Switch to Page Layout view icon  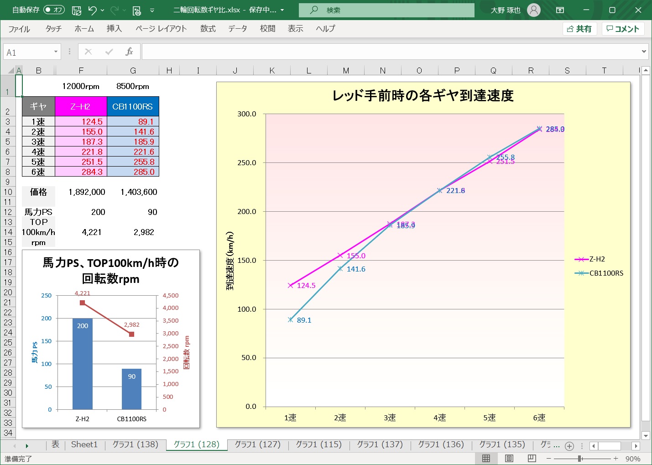tap(509, 458)
